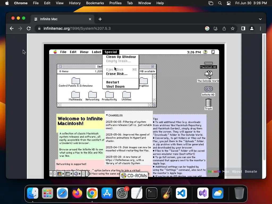Open the emulated Mac View menu
272x204 pixels.
click(x=84, y=52)
